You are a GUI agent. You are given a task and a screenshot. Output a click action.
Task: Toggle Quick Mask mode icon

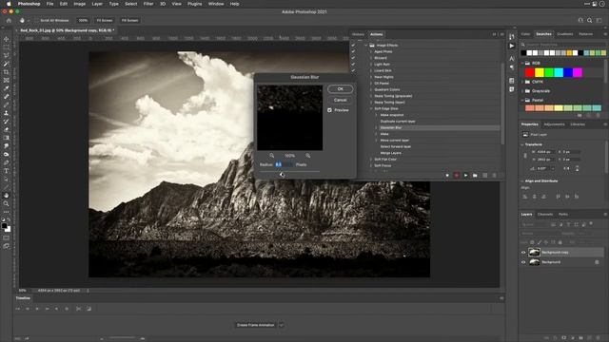[7, 237]
